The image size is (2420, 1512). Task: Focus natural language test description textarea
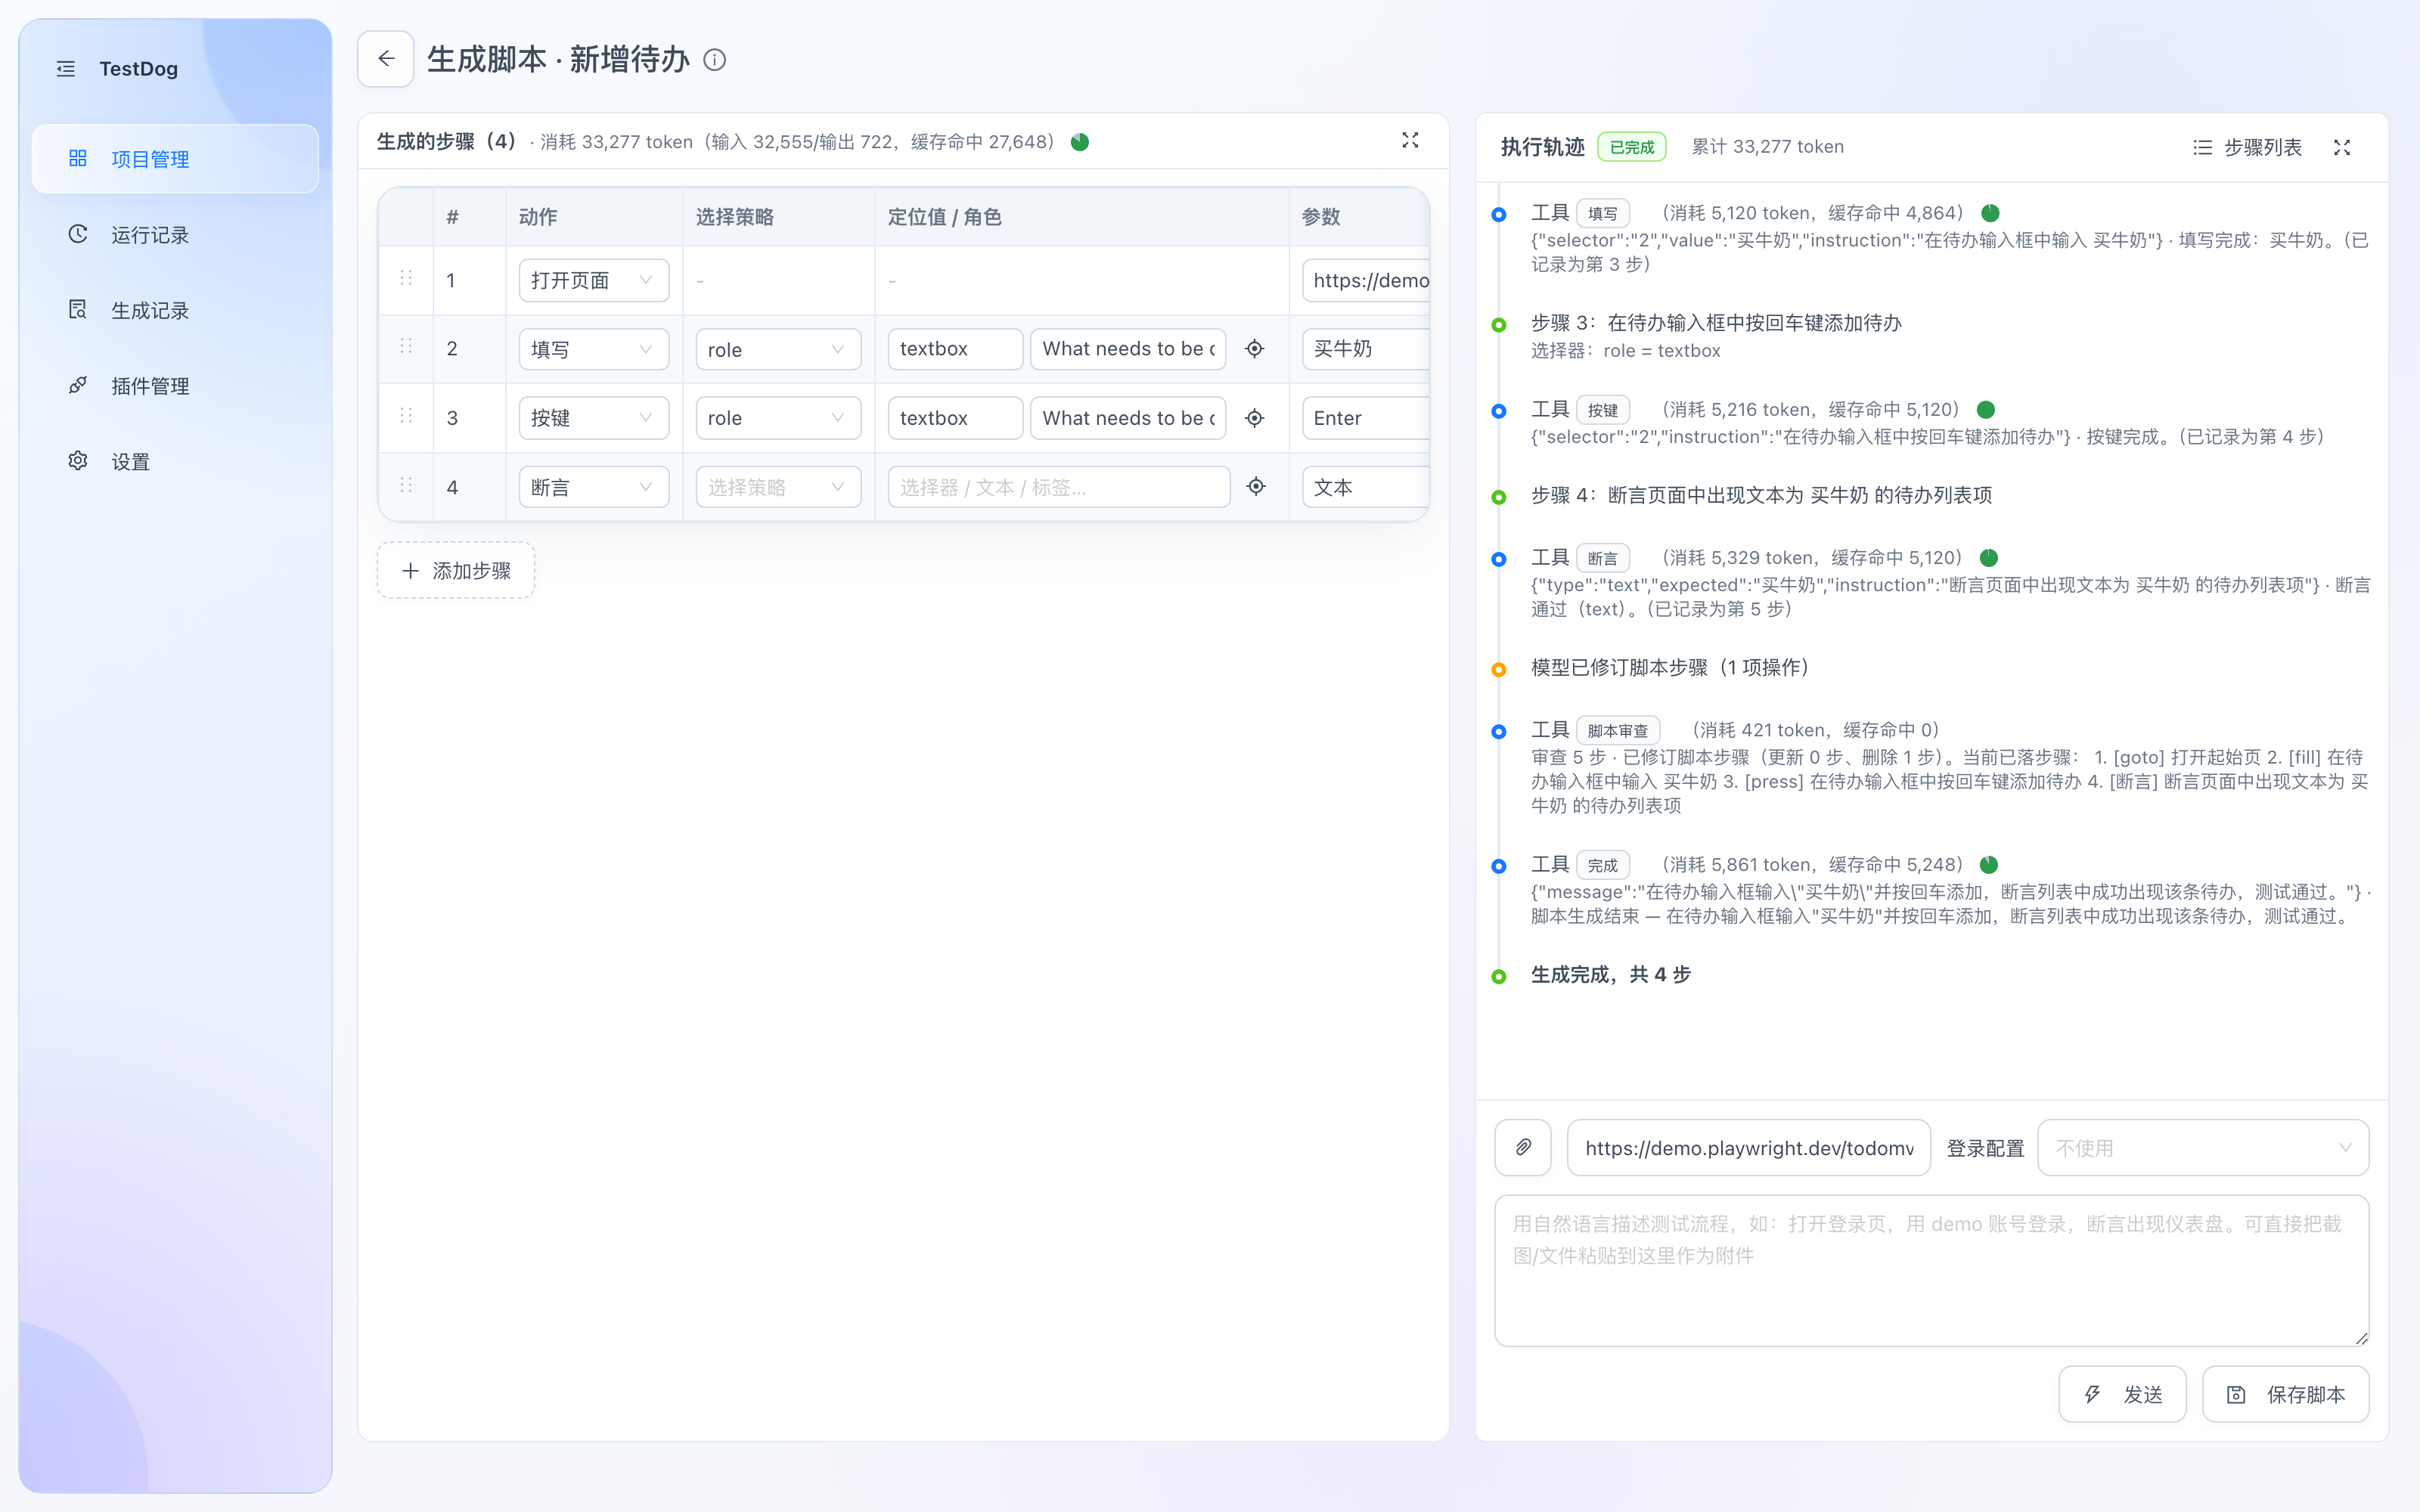[1931, 1271]
